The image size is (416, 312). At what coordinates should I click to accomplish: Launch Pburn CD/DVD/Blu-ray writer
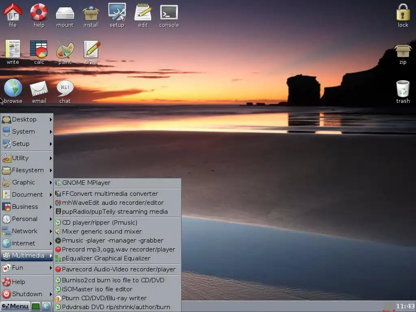117,299
